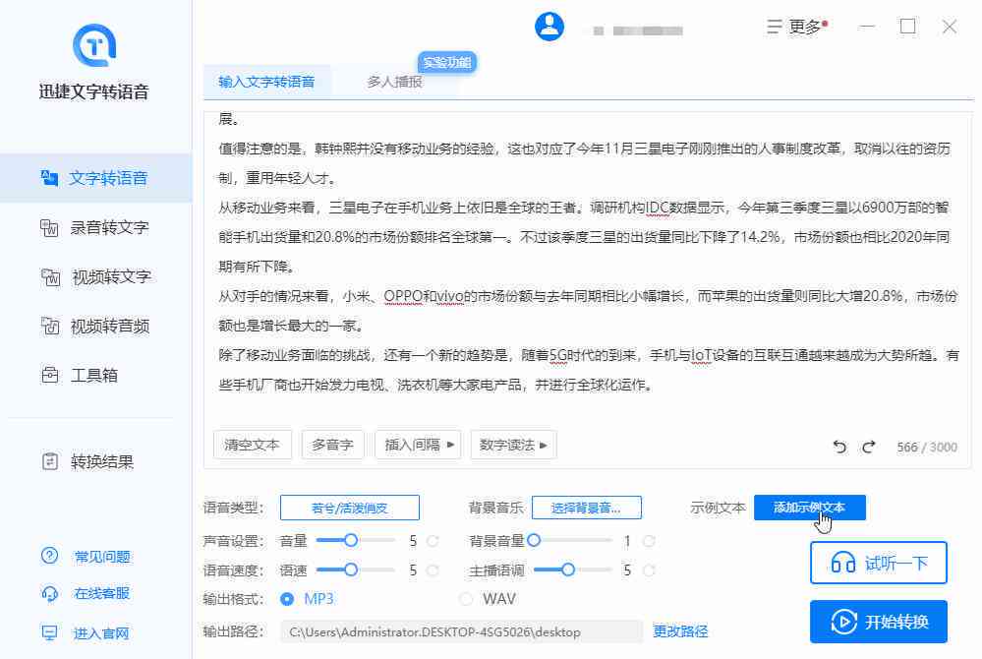Adjust the 语速 slider handle
Screen dimensions: 982x659
351,569
